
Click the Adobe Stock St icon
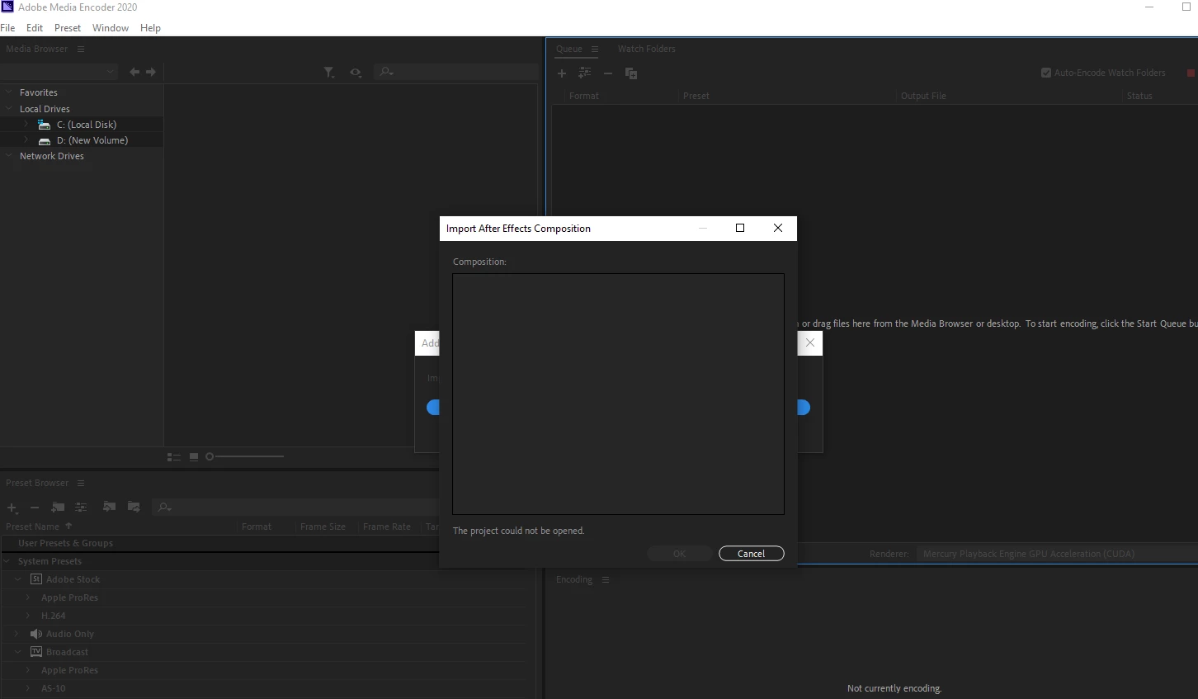(x=35, y=579)
